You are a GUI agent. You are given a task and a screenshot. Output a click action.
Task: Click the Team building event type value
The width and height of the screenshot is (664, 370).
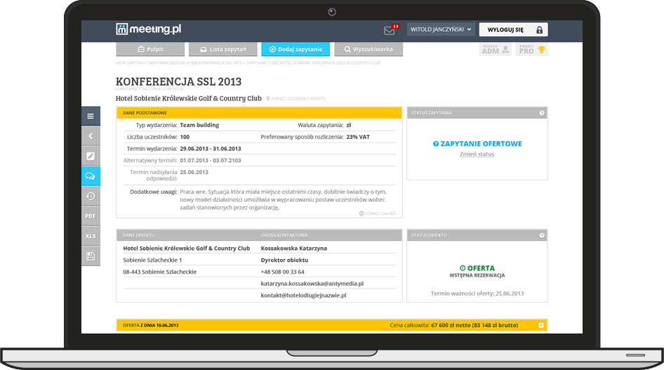199,125
